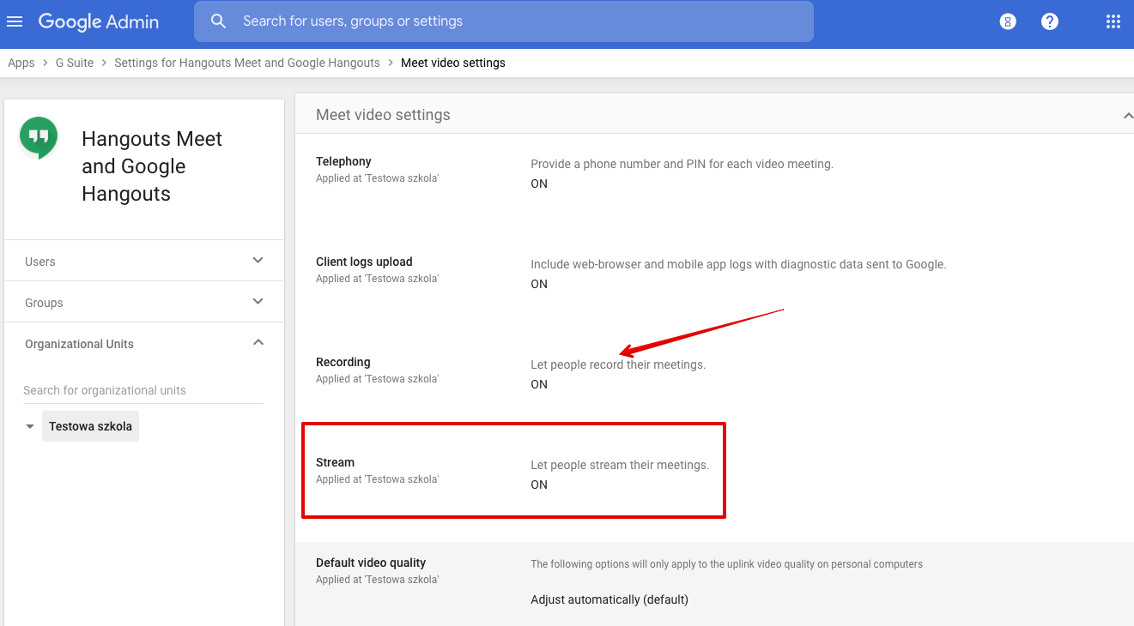
Task: Go to Apps breadcrumb
Action: (21, 63)
